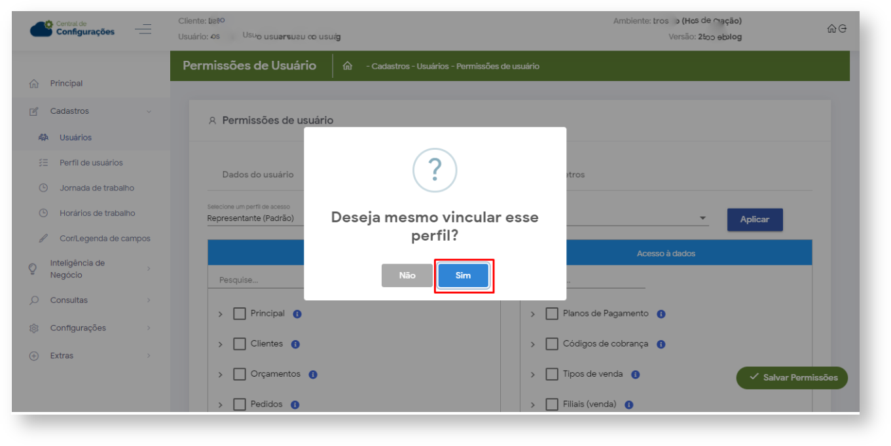Click the Perfil de usuários list icon

click(x=44, y=163)
